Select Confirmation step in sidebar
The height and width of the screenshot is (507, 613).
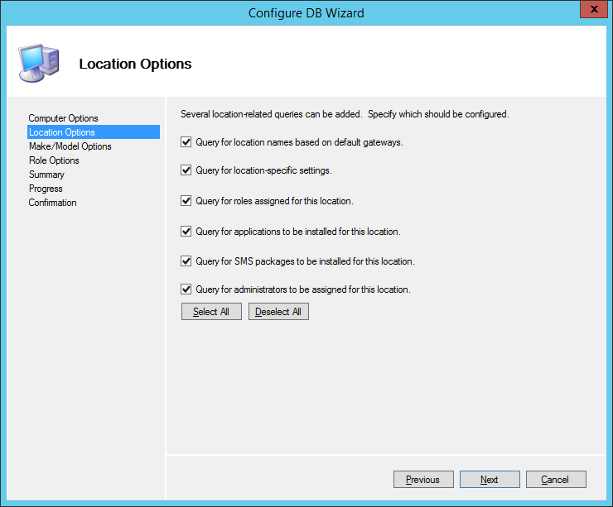52,203
